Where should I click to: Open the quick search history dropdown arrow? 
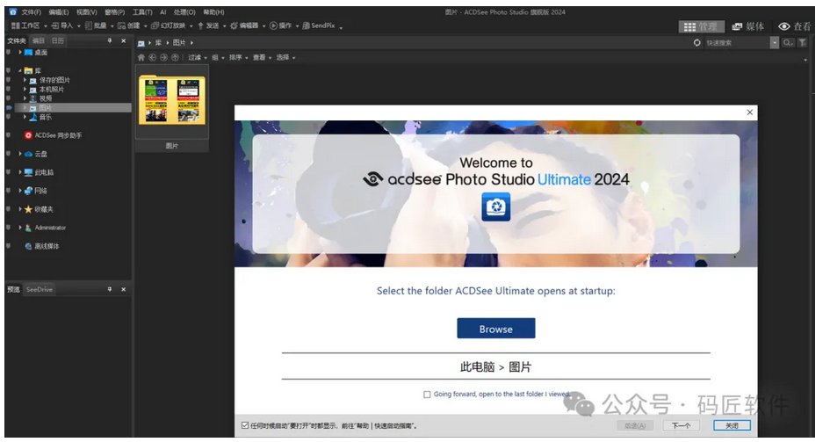[x=775, y=43]
